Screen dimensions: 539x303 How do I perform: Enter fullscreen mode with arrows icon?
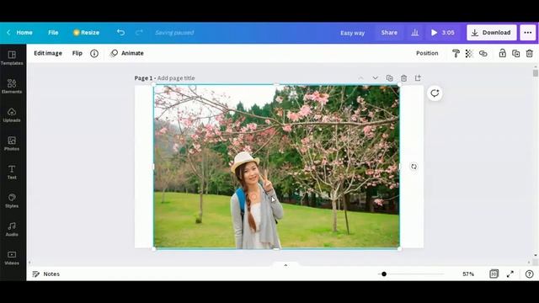(510, 274)
